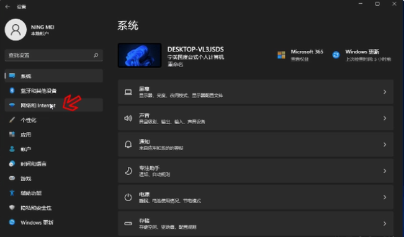404x237 pixels.
Task: Click the 屏幕 title text
Action: [x=144, y=89]
